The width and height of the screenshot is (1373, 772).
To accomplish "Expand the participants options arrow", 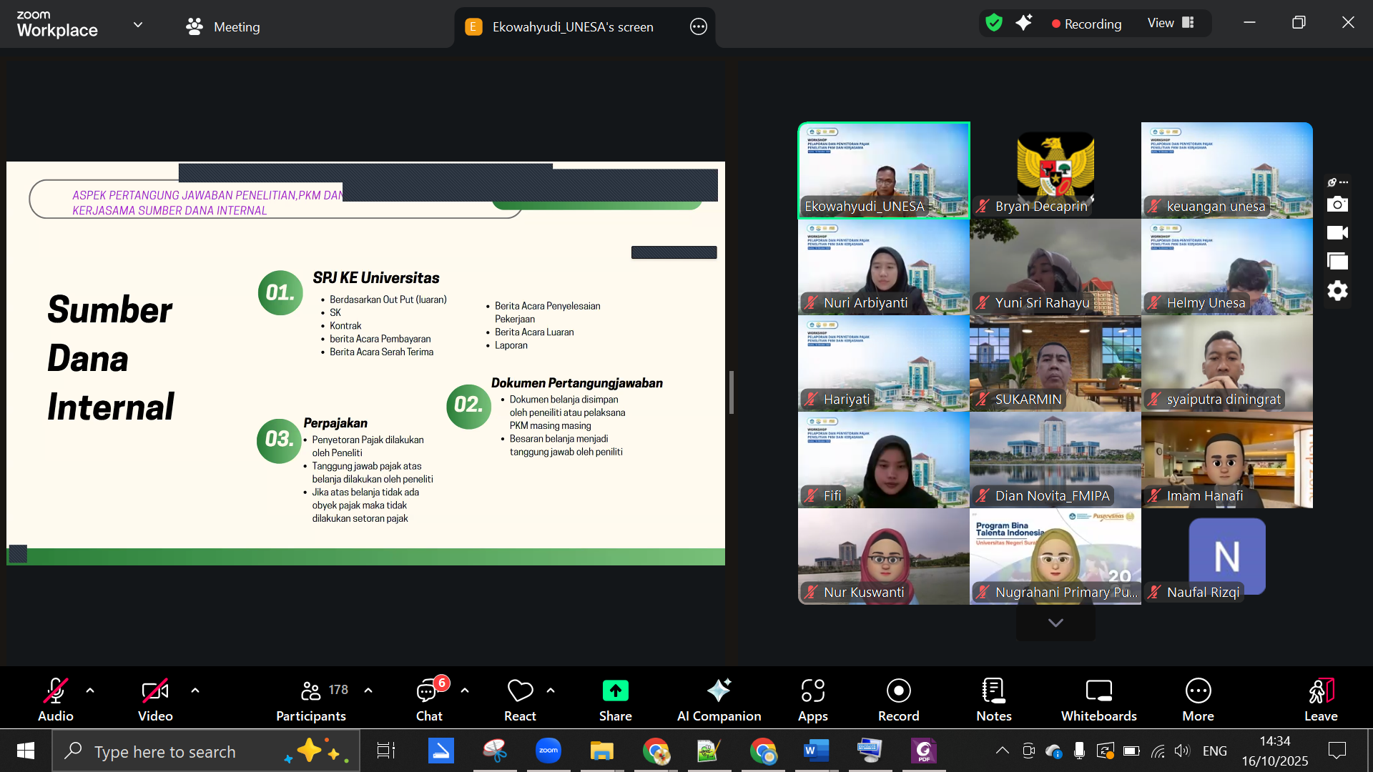I will 368,691.
